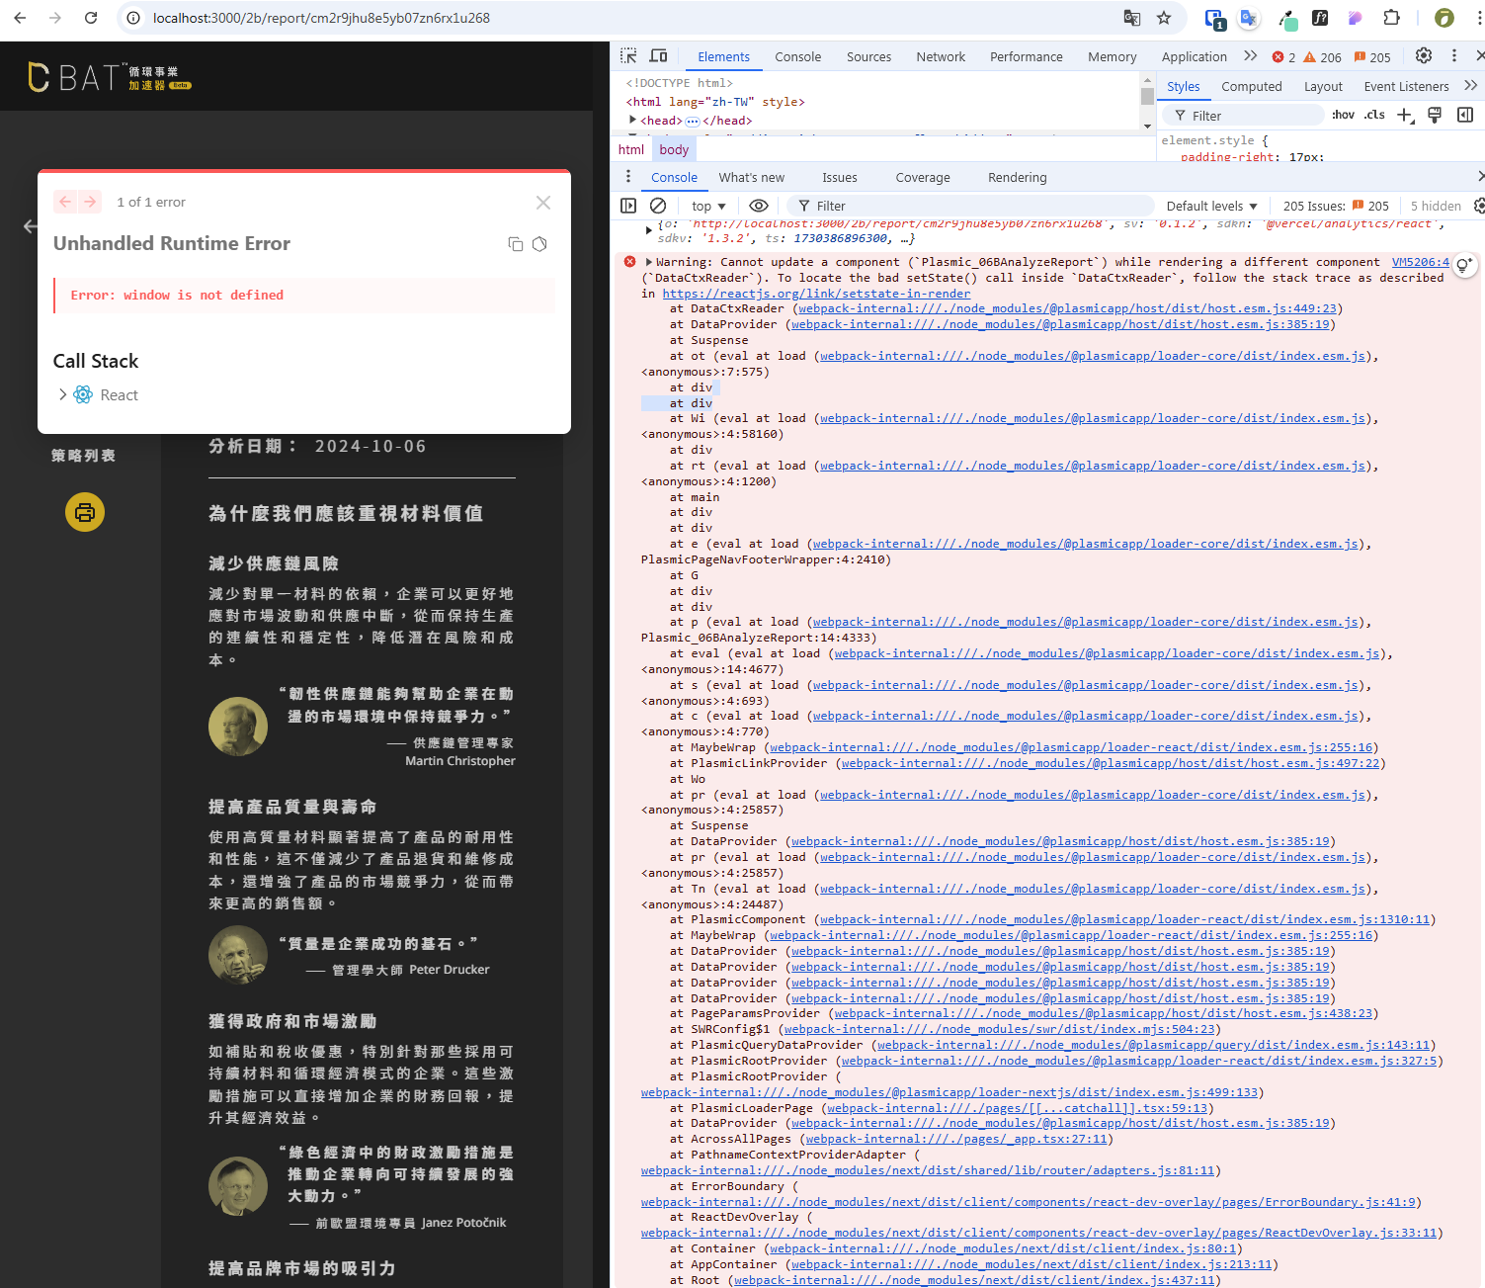Open the Default levels dropdown
This screenshot has height=1288, width=1485.
(x=1211, y=206)
